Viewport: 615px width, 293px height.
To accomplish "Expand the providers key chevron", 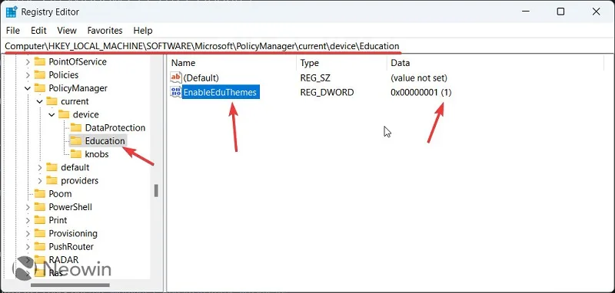I will [40, 181].
